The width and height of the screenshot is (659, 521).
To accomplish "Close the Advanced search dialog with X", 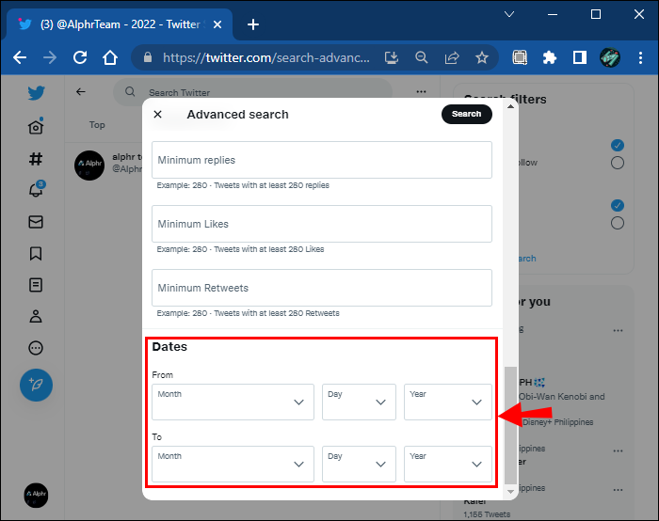I will click(157, 114).
